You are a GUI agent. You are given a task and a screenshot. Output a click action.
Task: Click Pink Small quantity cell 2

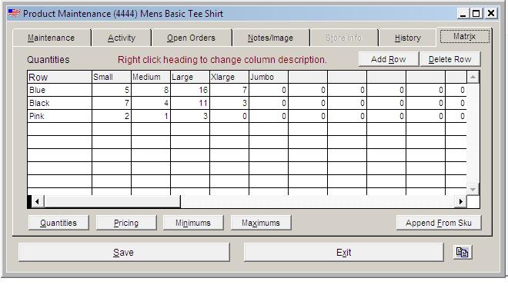(x=112, y=116)
